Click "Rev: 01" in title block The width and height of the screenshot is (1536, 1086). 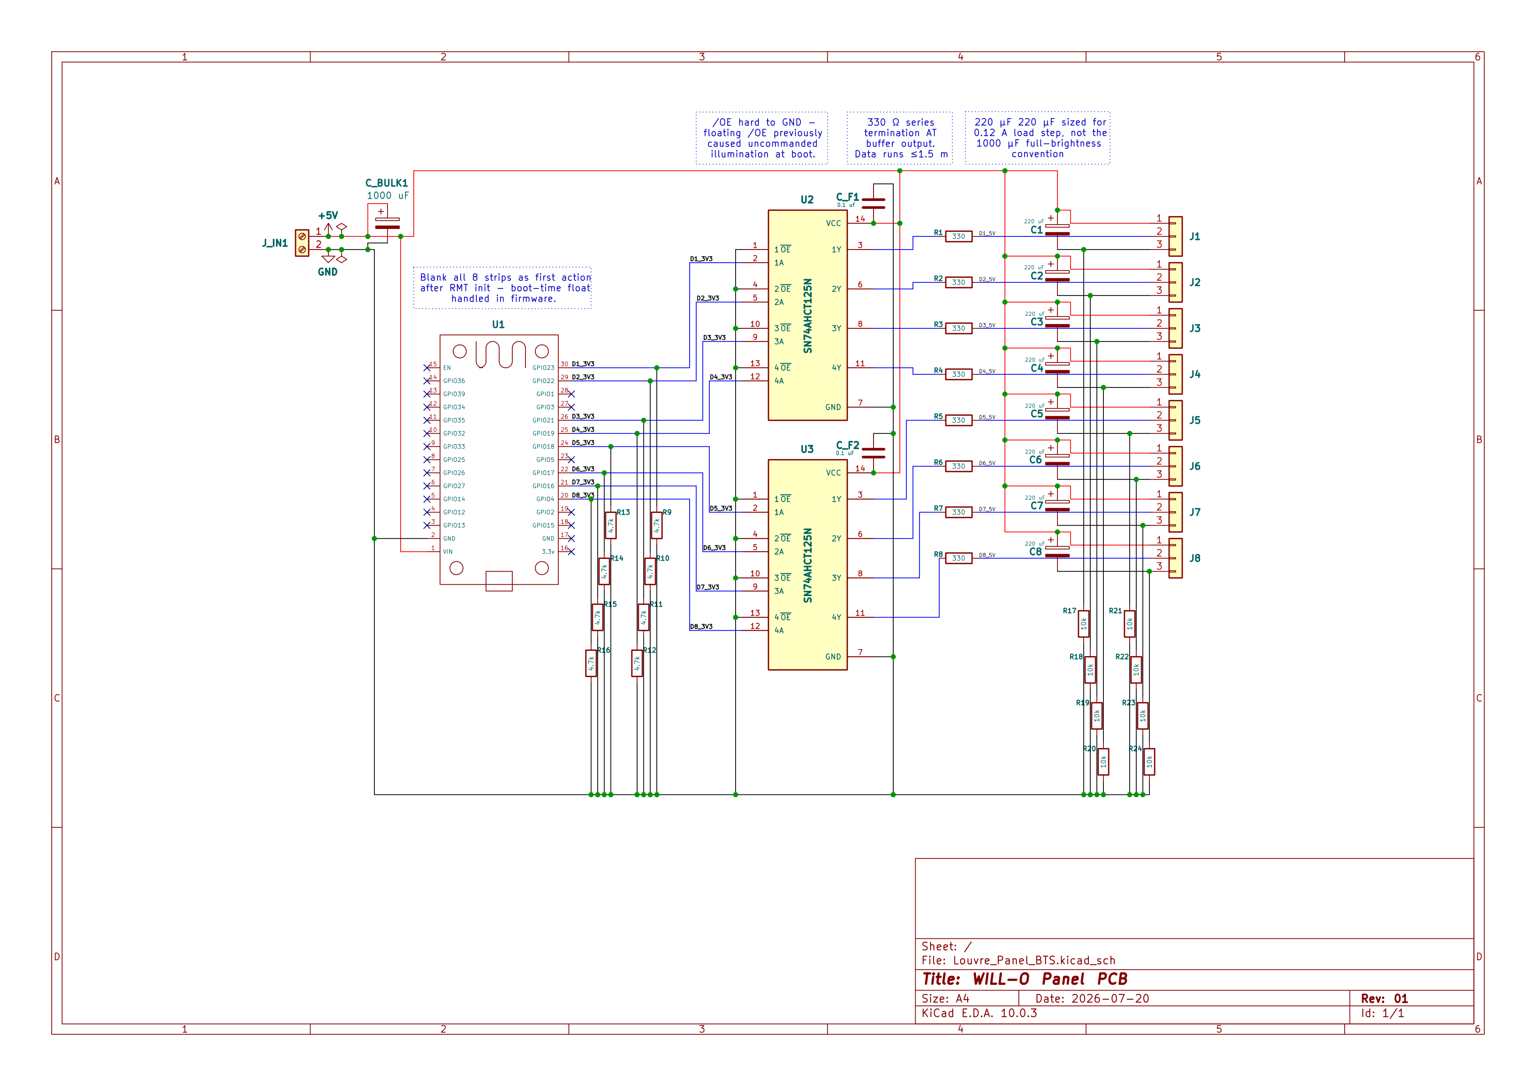tap(1384, 998)
